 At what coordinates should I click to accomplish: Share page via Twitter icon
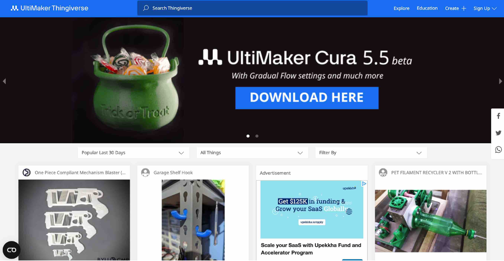pyautogui.click(x=498, y=133)
